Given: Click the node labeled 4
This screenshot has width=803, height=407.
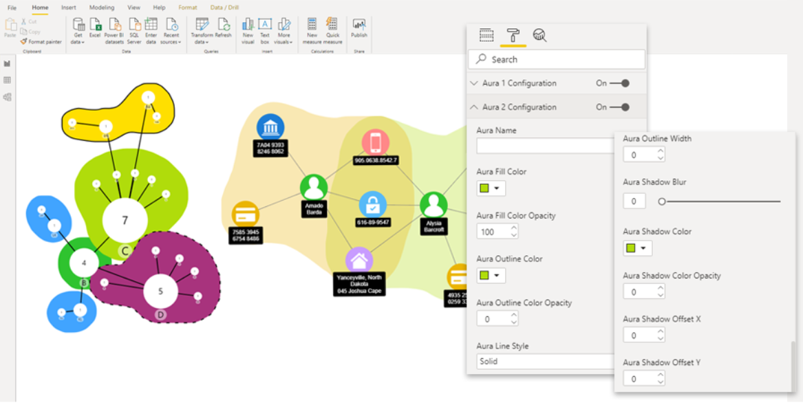Looking at the screenshot, I should [84, 263].
